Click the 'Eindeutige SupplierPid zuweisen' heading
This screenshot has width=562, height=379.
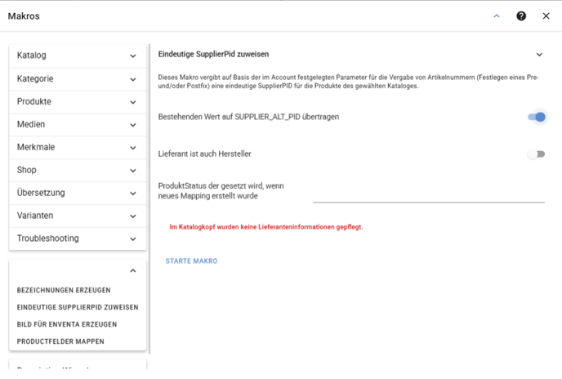[213, 54]
